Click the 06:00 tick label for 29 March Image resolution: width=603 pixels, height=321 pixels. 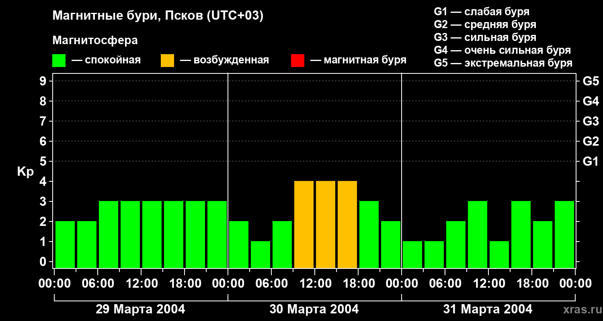[x=98, y=283]
